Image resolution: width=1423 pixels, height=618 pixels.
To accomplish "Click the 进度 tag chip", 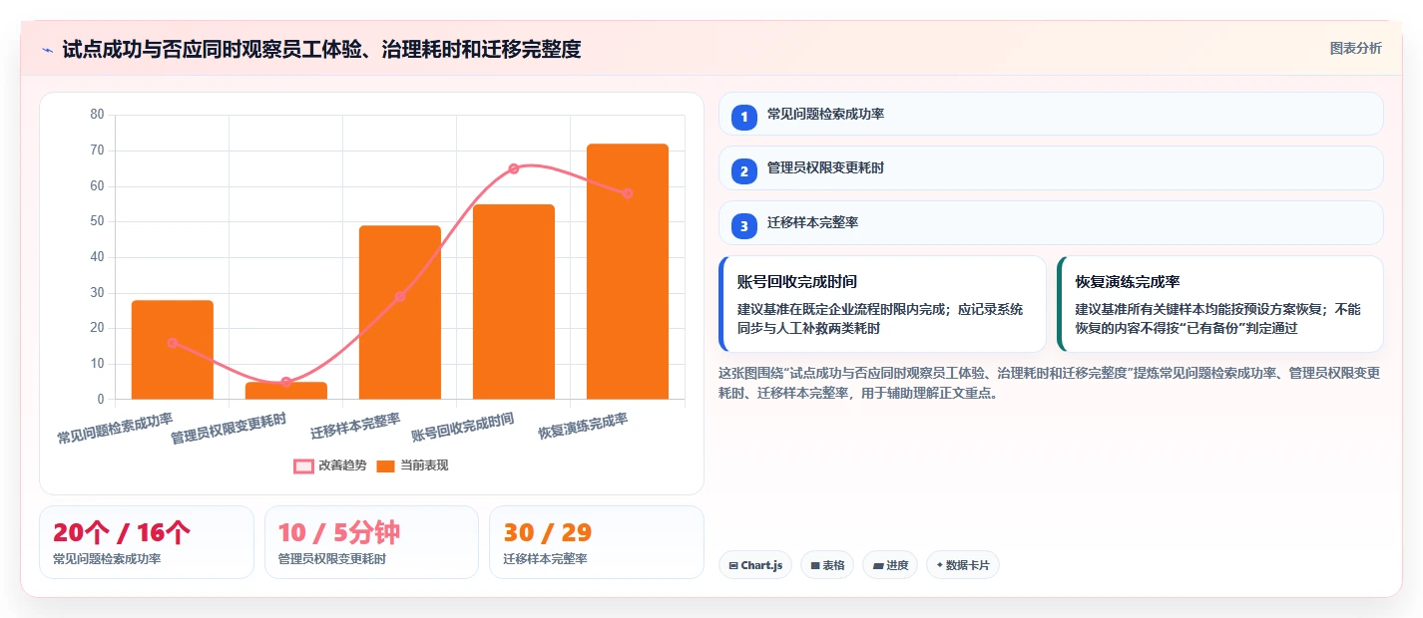I will tap(890, 565).
